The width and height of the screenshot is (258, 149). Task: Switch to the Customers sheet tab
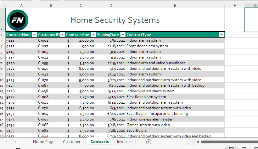point(73,141)
